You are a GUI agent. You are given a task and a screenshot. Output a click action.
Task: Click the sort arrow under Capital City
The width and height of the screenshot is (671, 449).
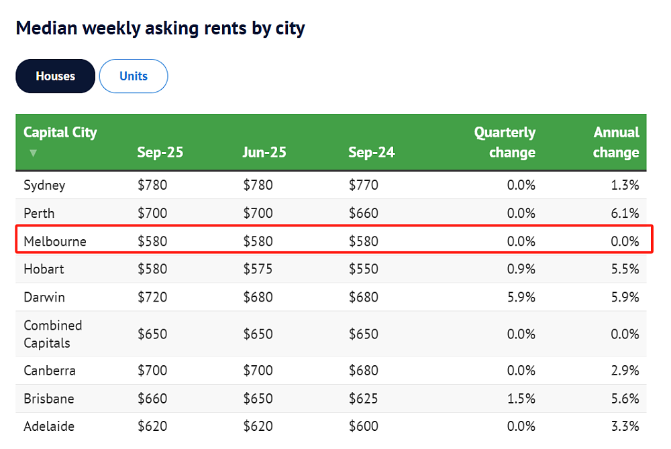33,153
